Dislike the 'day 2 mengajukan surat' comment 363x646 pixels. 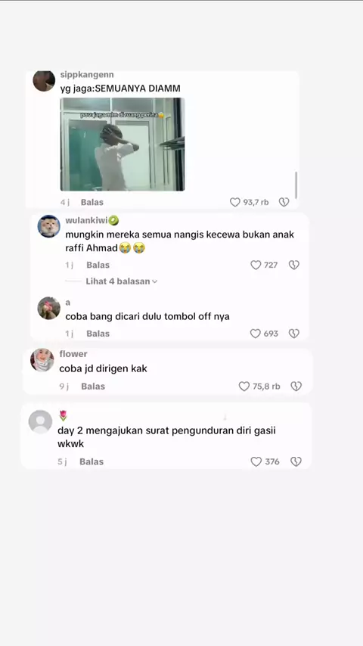click(x=296, y=462)
